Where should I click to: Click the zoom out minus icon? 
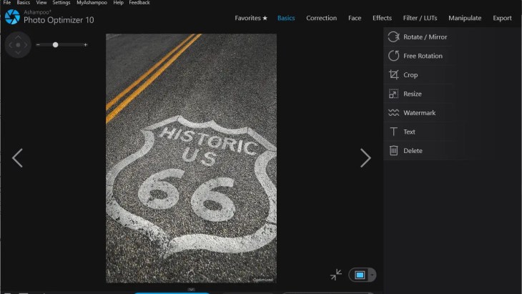pos(38,44)
